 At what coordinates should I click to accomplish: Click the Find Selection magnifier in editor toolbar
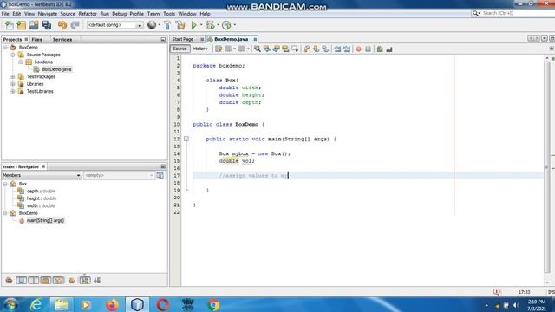click(258, 49)
